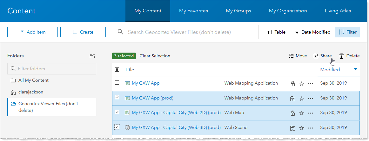Screen dimensions: 369x141
Task: Click Clear Selection link
Action: pyautogui.click(x=155, y=56)
